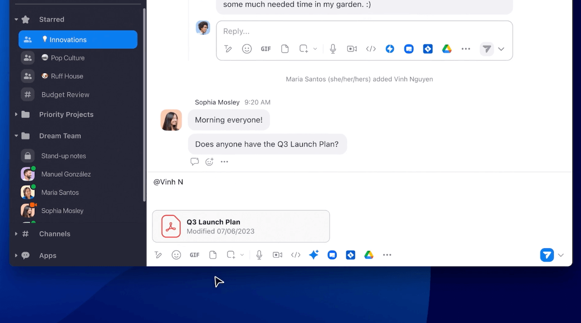Attach file icon in main composer
The height and width of the screenshot is (323, 581).
pos(213,255)
